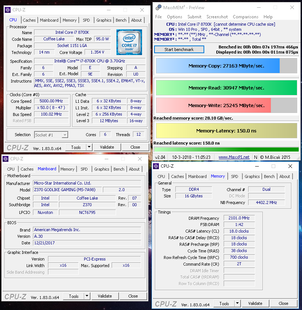The height and width of the screenshot is (310, 302).
Task: Open Graphics tab in top-left CPU-Z window
Action: click(104, 20)
